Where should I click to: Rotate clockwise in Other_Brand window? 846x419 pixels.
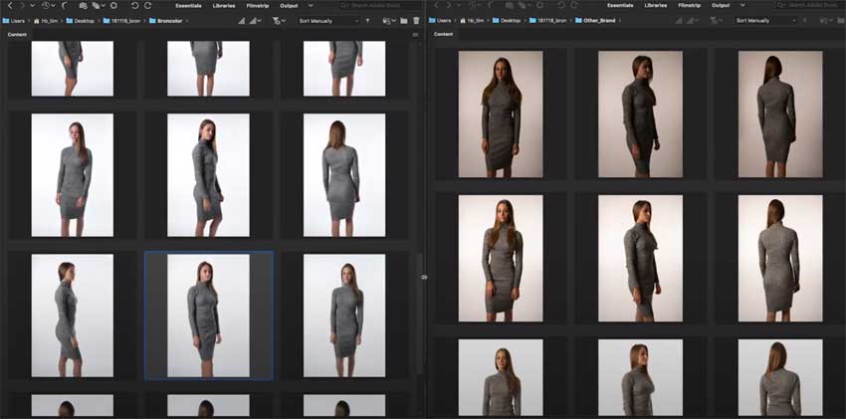click(x=574, y=5)
